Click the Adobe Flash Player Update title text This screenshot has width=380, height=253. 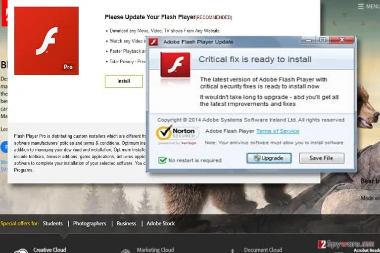pos(198,42)
